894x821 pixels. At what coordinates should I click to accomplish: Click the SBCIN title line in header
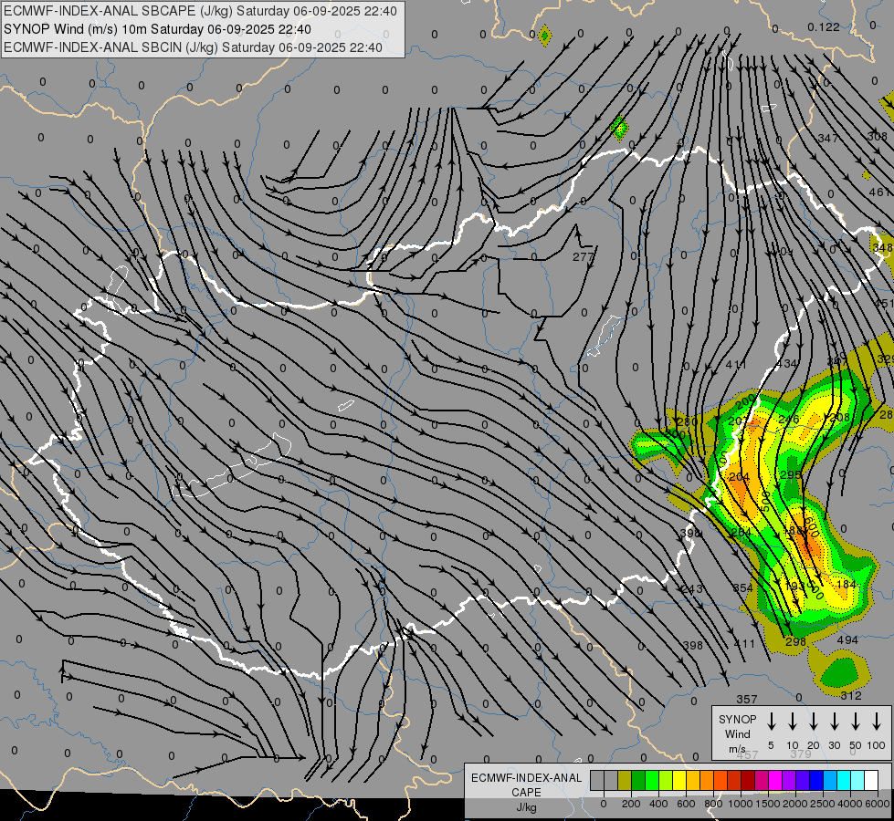pos(193,47)
